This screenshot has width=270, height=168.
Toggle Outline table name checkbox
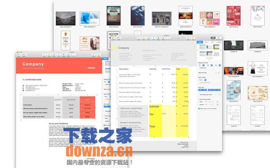pyautogui.click(x=199, y=82)
